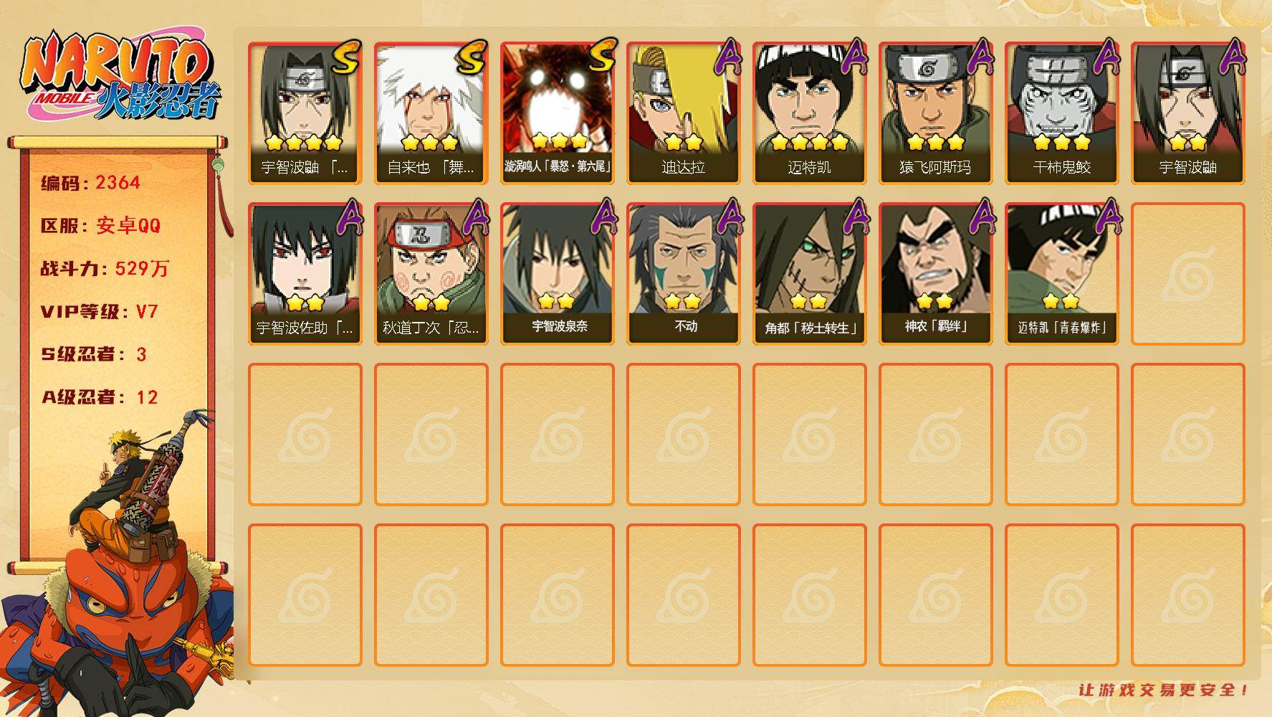1272x717 pixels.
Task: Open the 角都「秽土转生」 ninja card
Action: click(810, 274)
